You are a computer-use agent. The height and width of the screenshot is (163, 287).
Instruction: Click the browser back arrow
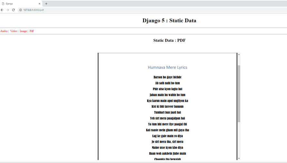pyautogui.click(x=2, y=10)
